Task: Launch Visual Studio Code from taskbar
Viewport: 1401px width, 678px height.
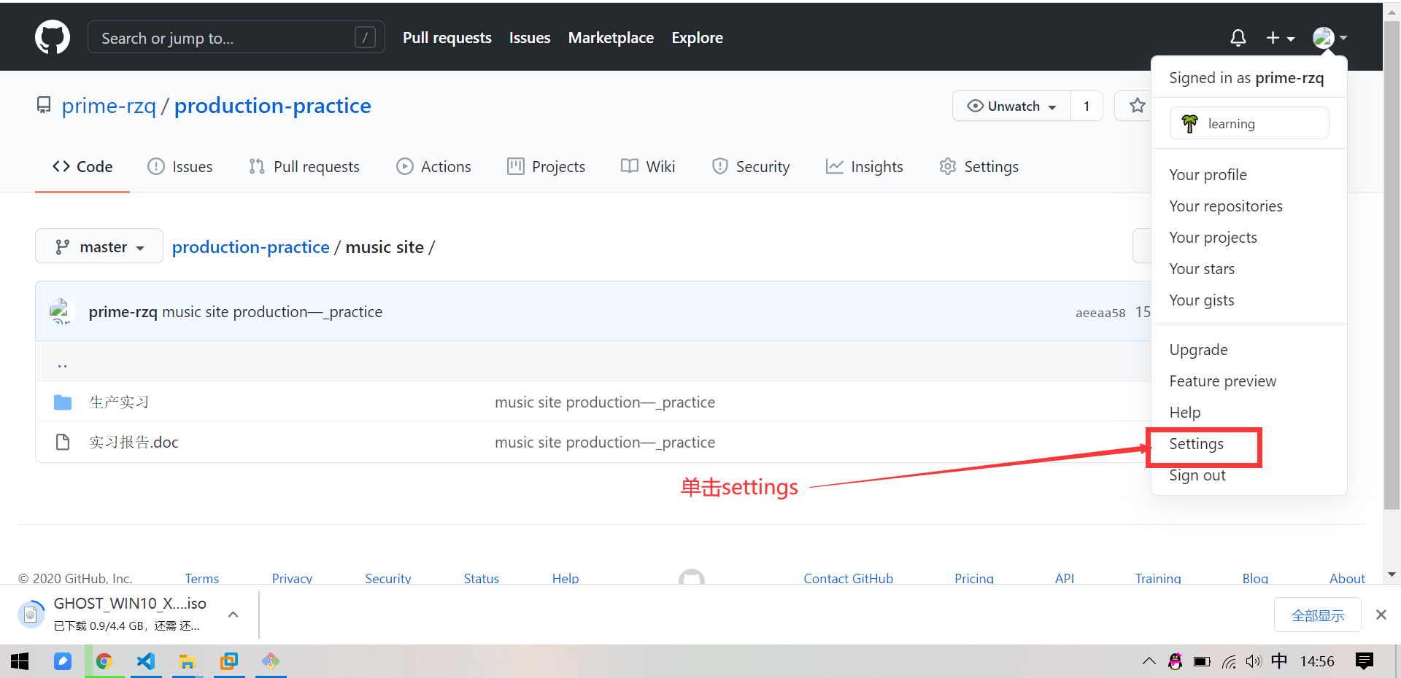Action: click(x=146, y=661)
